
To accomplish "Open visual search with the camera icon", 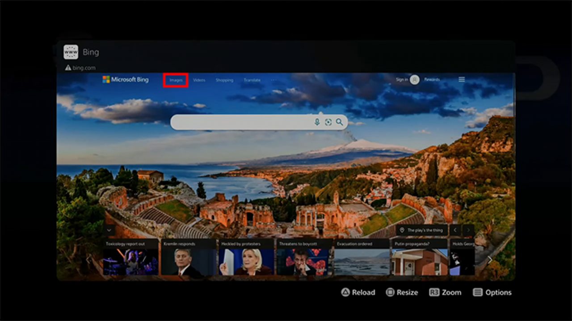I will 328,122.
